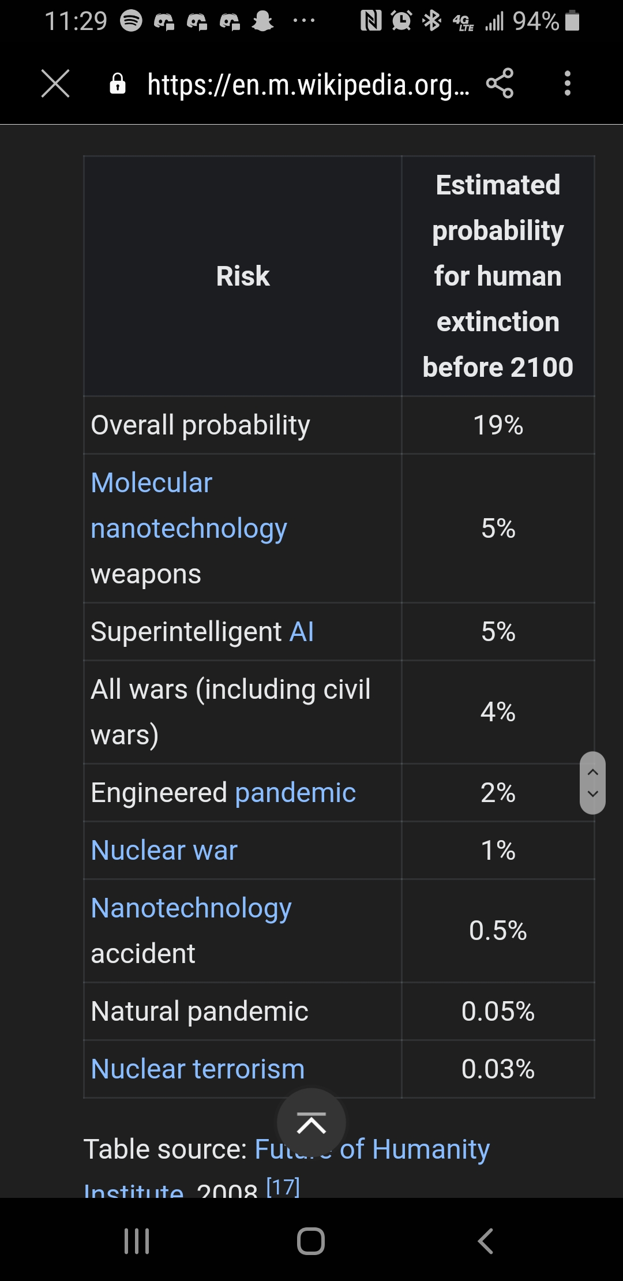Image resolution: width=623 pixels, height=1281 pixels.
Task: Follow the Nanotechnology link
Action: (x=191, y=908)
